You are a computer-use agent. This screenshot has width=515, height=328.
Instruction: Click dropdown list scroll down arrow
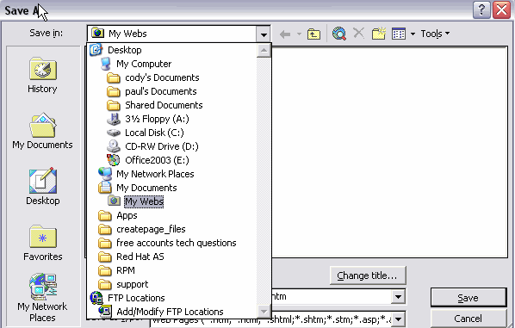coord(264,311)
